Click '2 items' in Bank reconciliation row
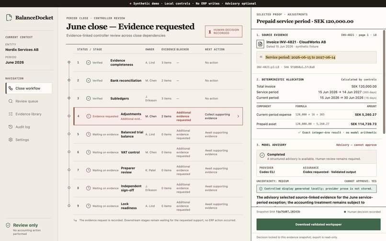The height and width of the screenshot is (241, 386). tap(166, 80)
